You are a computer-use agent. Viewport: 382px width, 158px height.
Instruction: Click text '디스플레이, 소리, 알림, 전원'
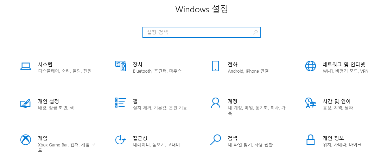(65, 71)
